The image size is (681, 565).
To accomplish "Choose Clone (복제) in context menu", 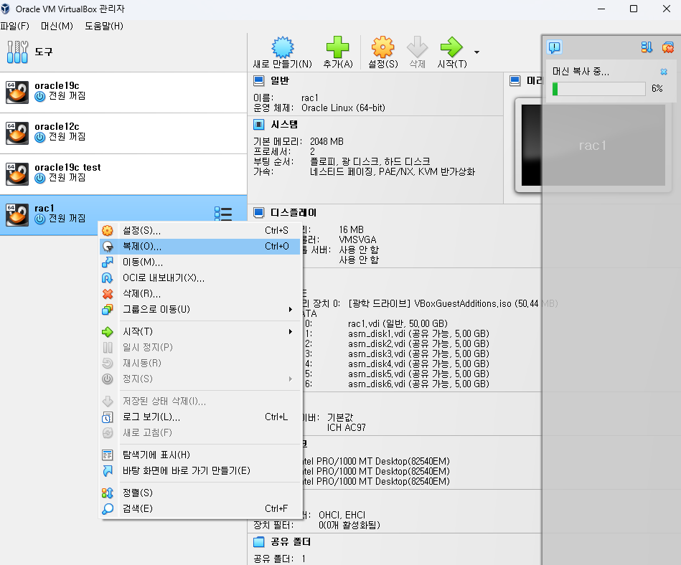I will 199,247.
